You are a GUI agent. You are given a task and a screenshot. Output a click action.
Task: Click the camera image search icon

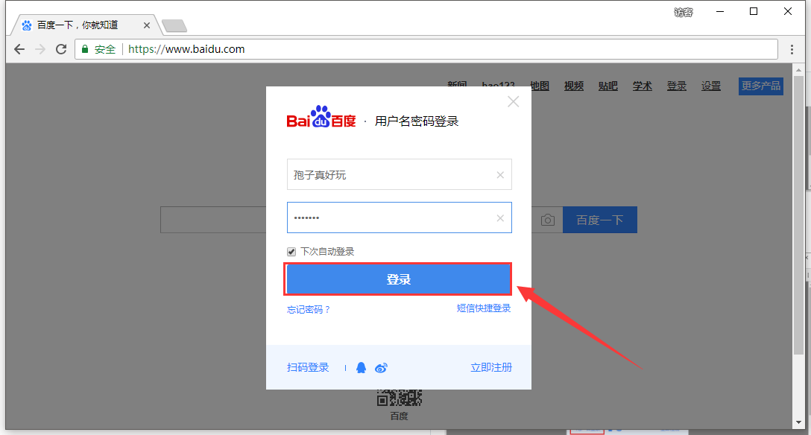548,220
